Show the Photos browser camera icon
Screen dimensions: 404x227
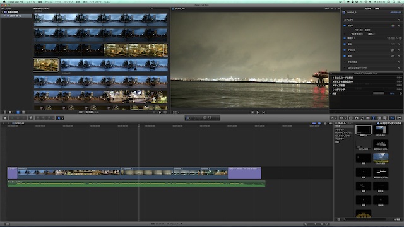click(357, 118)
